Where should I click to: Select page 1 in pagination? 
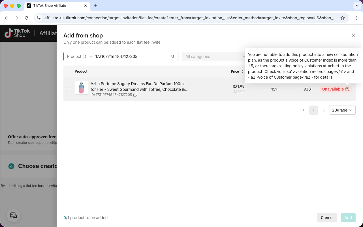point(314,110)
